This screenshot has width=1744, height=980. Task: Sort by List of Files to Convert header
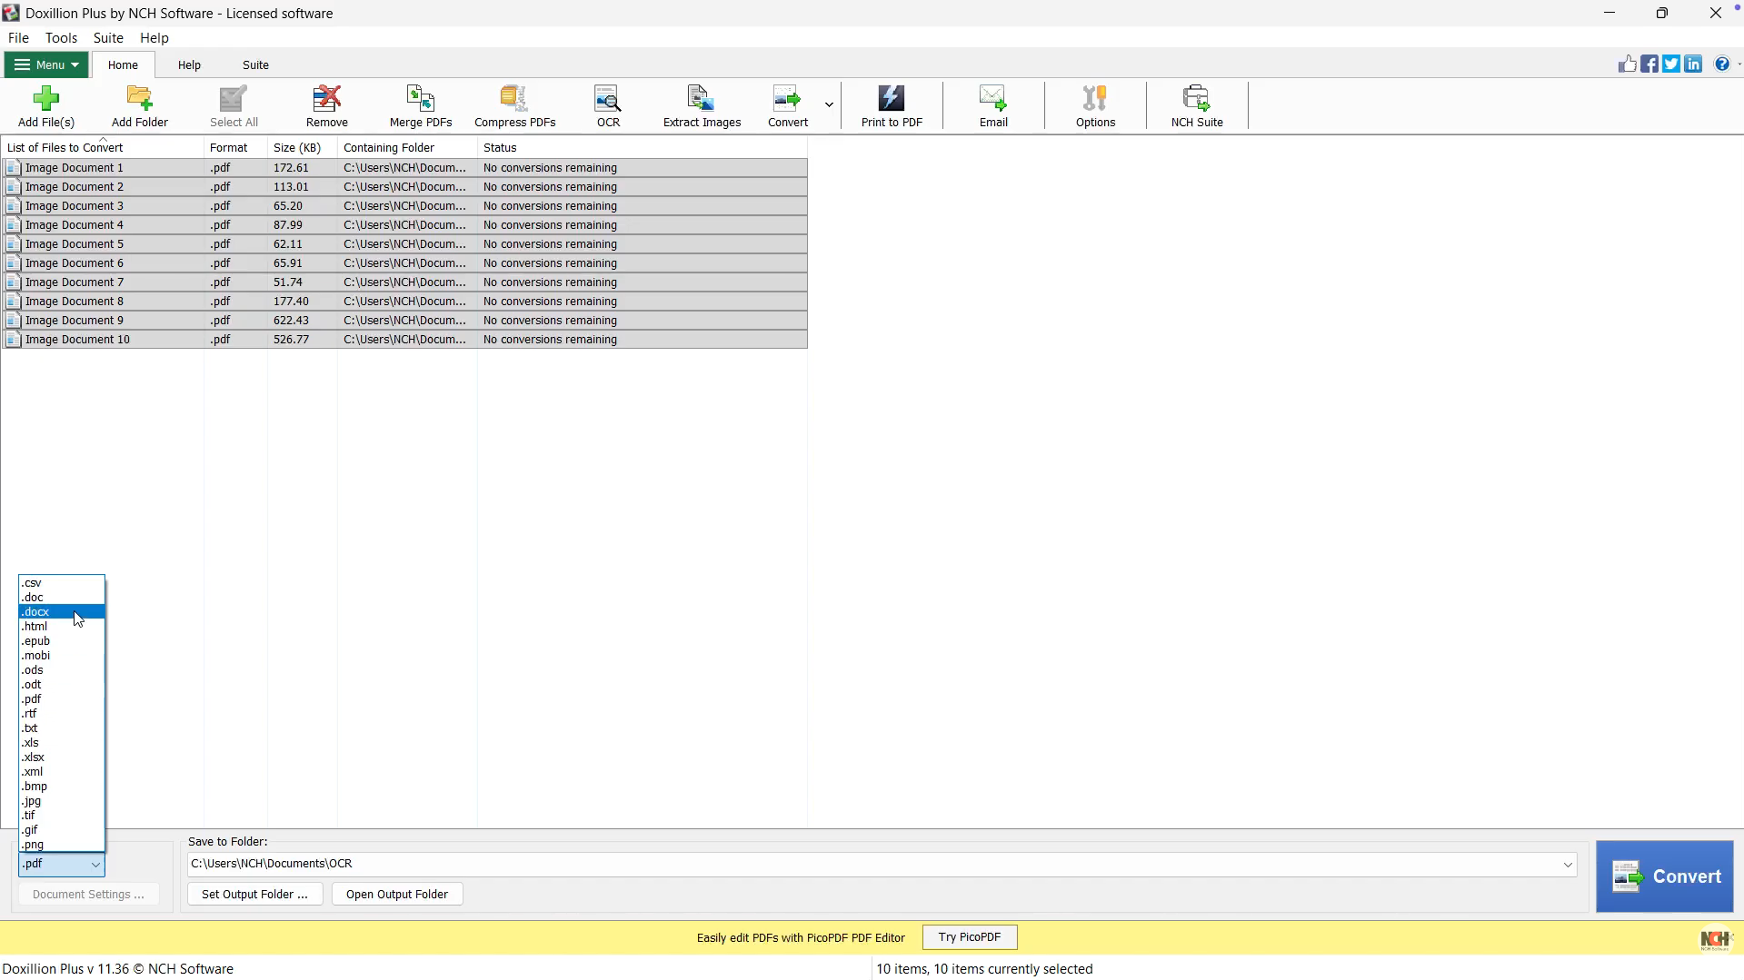pyautogui.click(x=103, y=147)
